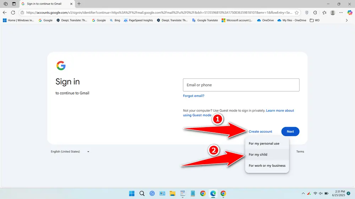
Task: Click the blue Next button
Action: point(290,131)
